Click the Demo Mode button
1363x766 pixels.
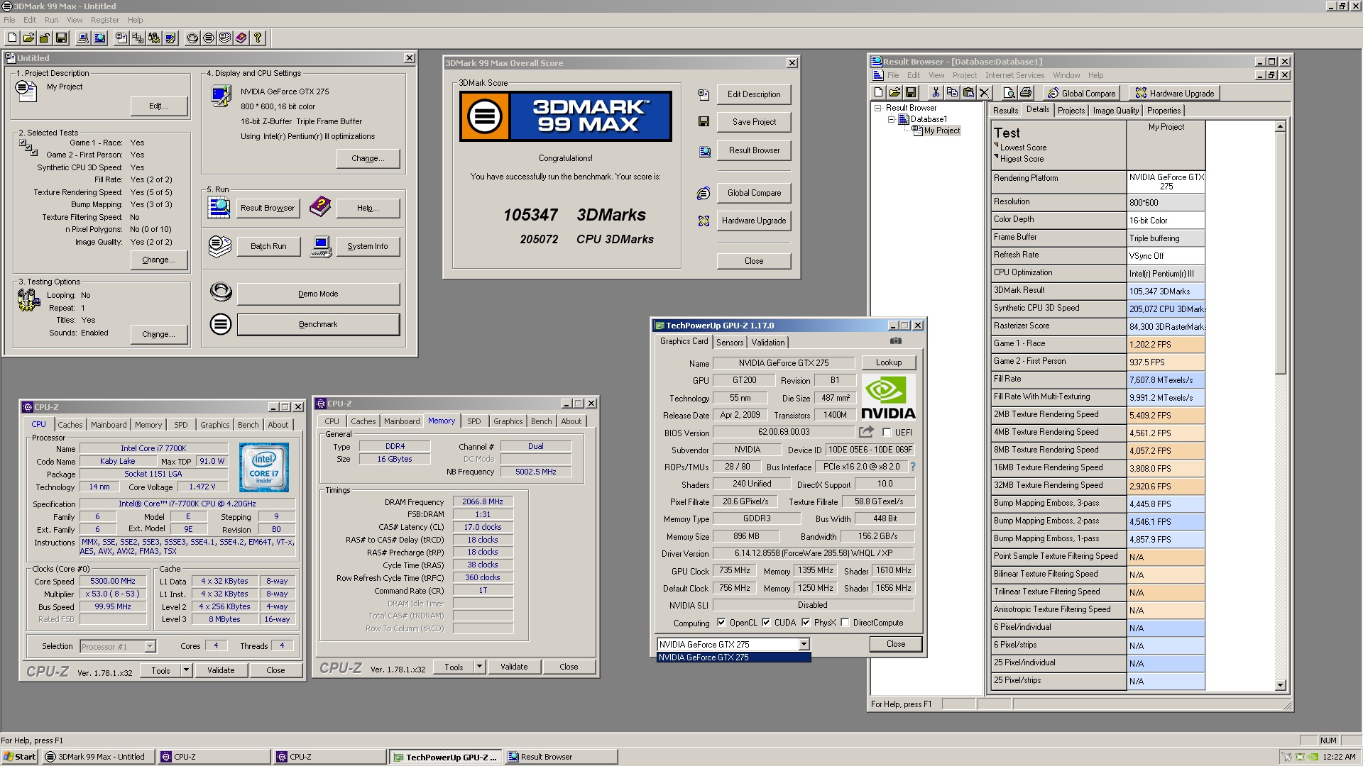point(318,294)
